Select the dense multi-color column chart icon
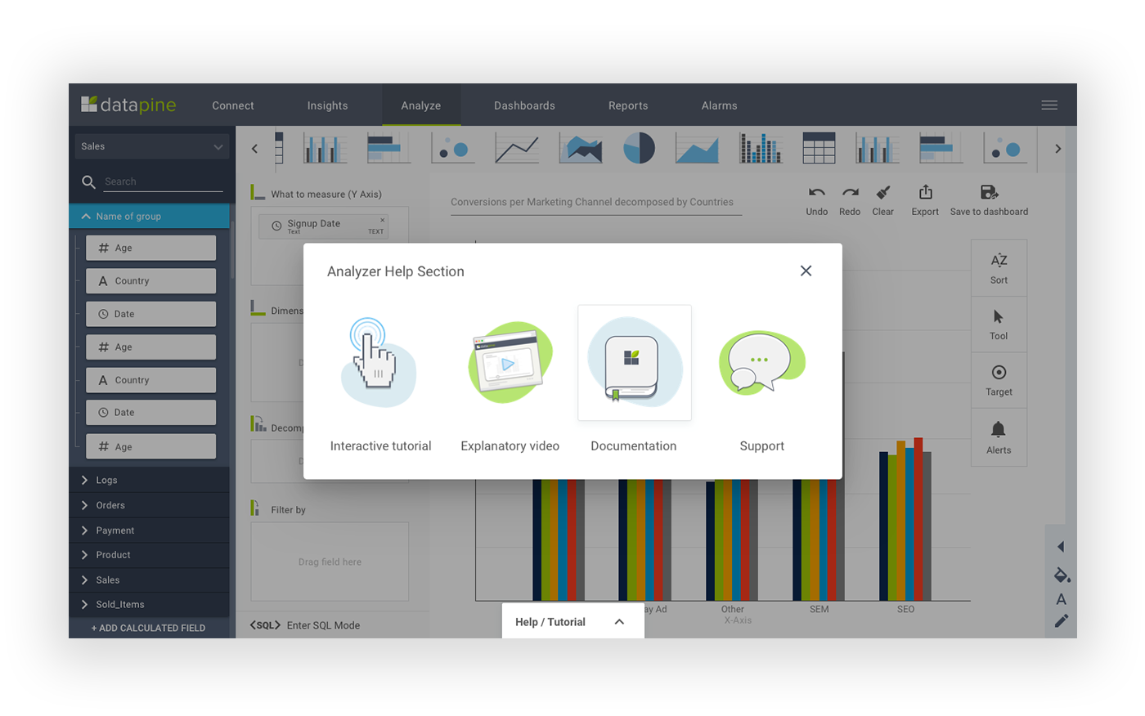The image size is (1145, 716). point(761,149)
